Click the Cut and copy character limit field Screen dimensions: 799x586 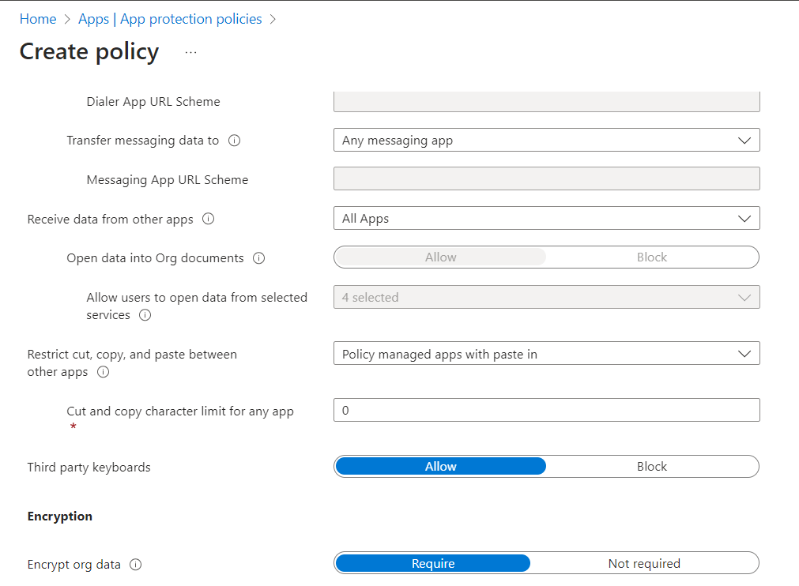click(546, 411)
